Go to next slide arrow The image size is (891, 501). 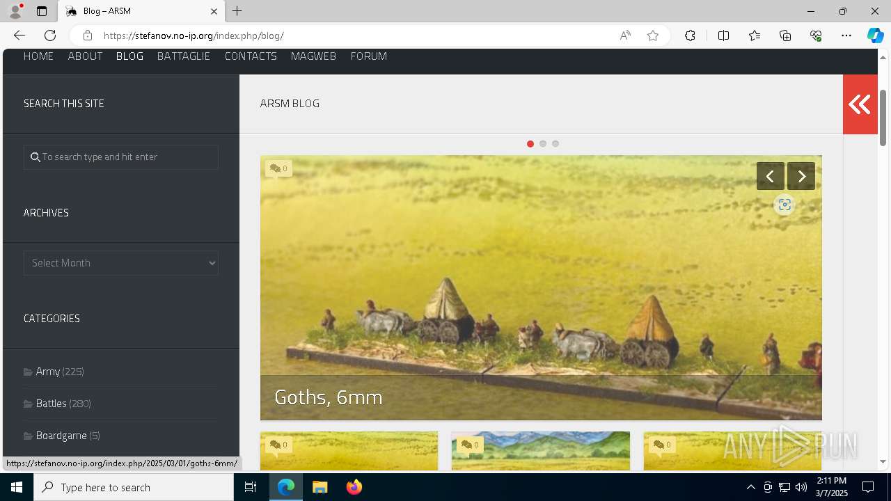pos(801,176)
